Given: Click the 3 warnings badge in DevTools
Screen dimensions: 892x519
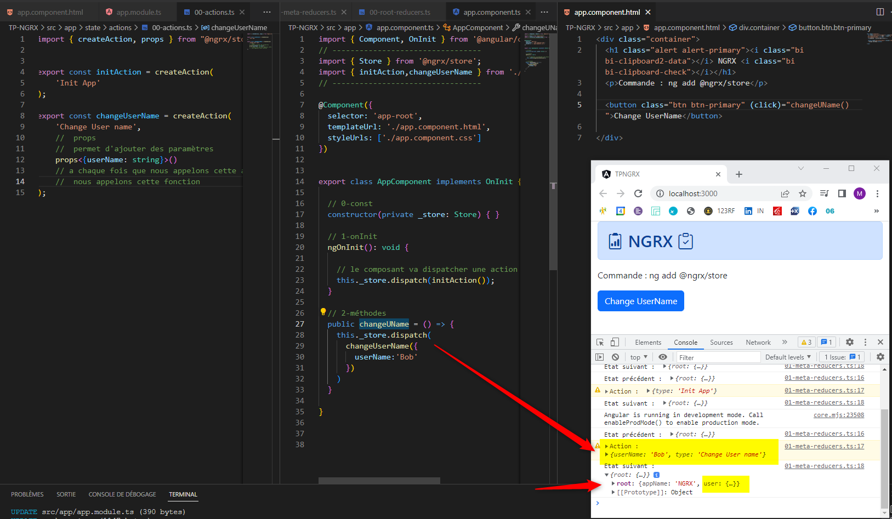Looking at the screenshot, I should coord(806,342).
